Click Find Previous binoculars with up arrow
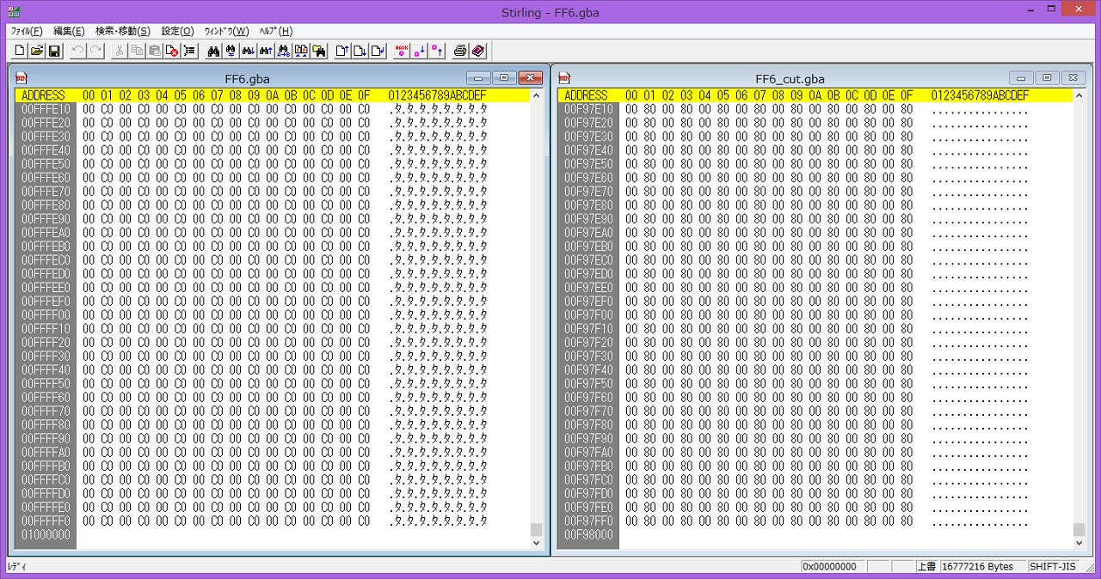1101x579 pixels. [x=267, y=51]
